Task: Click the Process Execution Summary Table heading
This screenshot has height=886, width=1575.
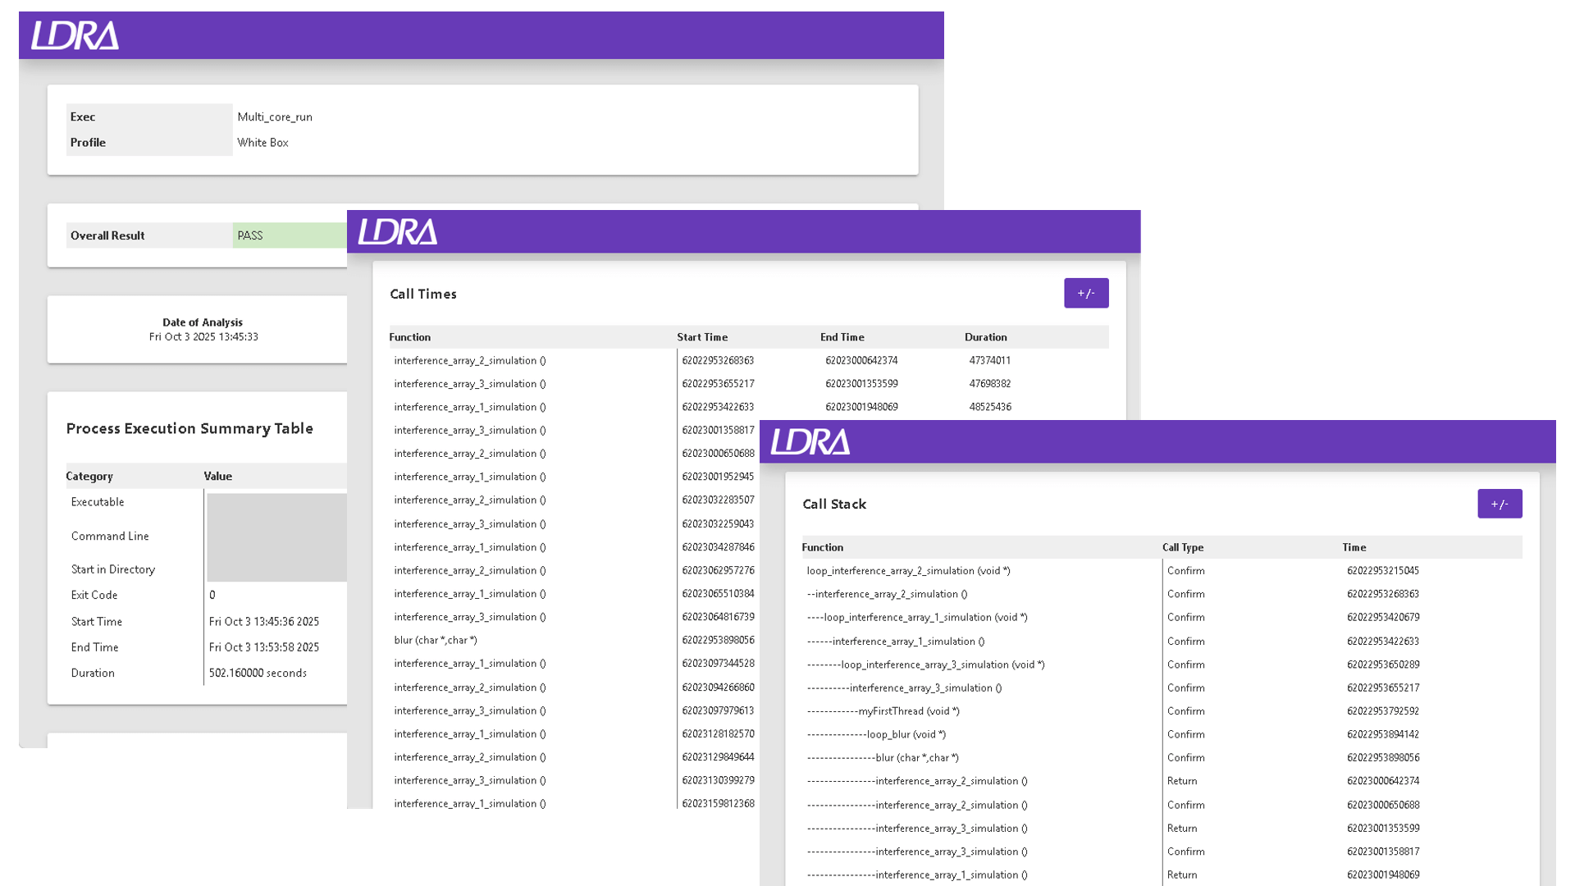Action: click(189, 428)
